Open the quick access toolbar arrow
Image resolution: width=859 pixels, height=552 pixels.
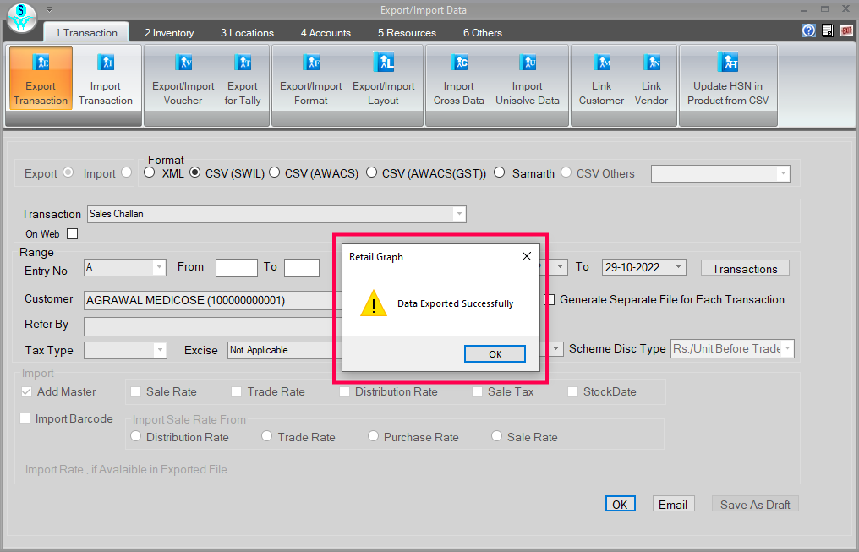point(49,9)
